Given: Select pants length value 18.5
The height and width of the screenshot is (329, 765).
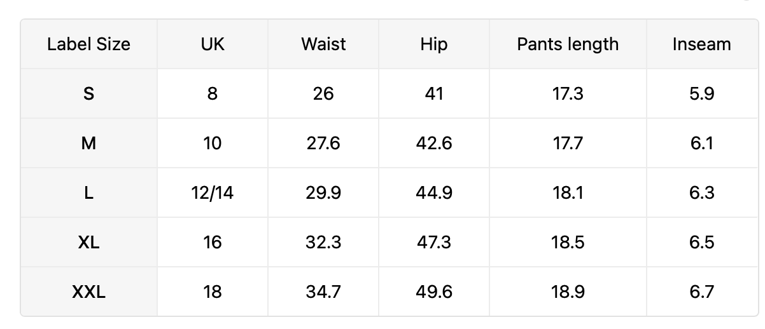Looking at the screenshot, I should point(568,242).
